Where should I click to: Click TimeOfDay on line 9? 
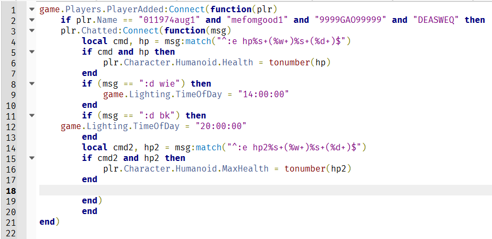[198, 95]
